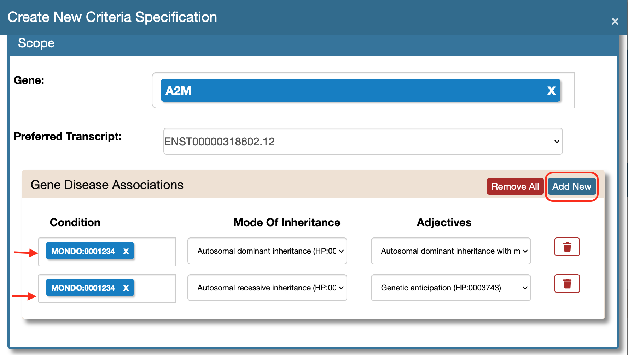Expand the Autosomal recessive inheritance mode dropdown
Screen dimensions: 628x355
267,288
